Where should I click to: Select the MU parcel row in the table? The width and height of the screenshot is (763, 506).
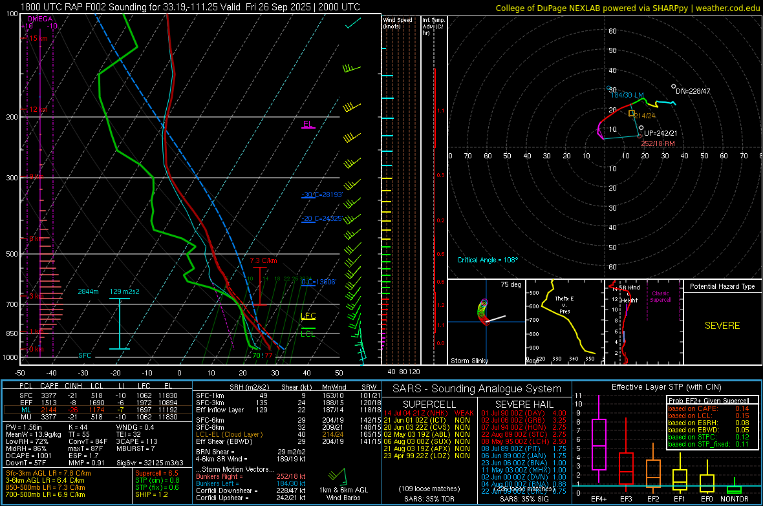pyautogui.click(x=98, y=416)
